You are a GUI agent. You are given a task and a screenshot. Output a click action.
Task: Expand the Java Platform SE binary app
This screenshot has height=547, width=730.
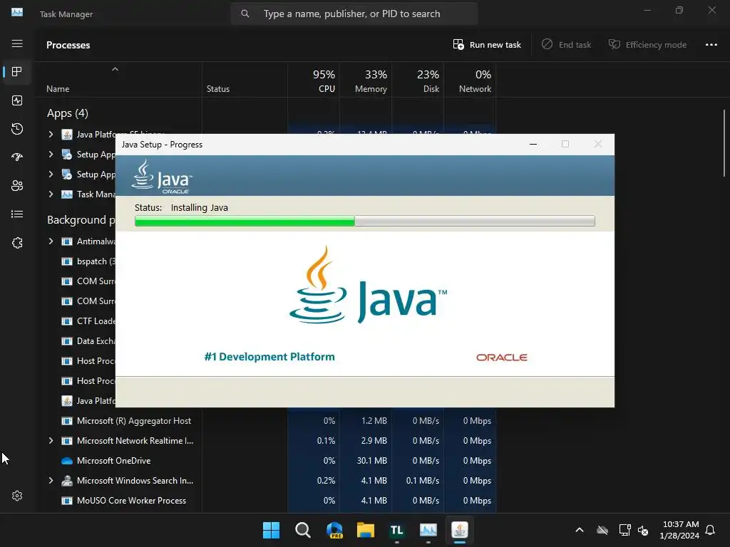click(x=51, y=135)
